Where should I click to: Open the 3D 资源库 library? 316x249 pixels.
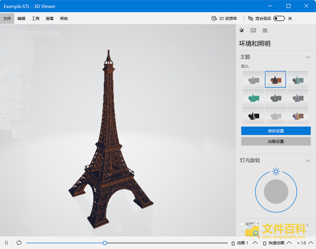224,19
